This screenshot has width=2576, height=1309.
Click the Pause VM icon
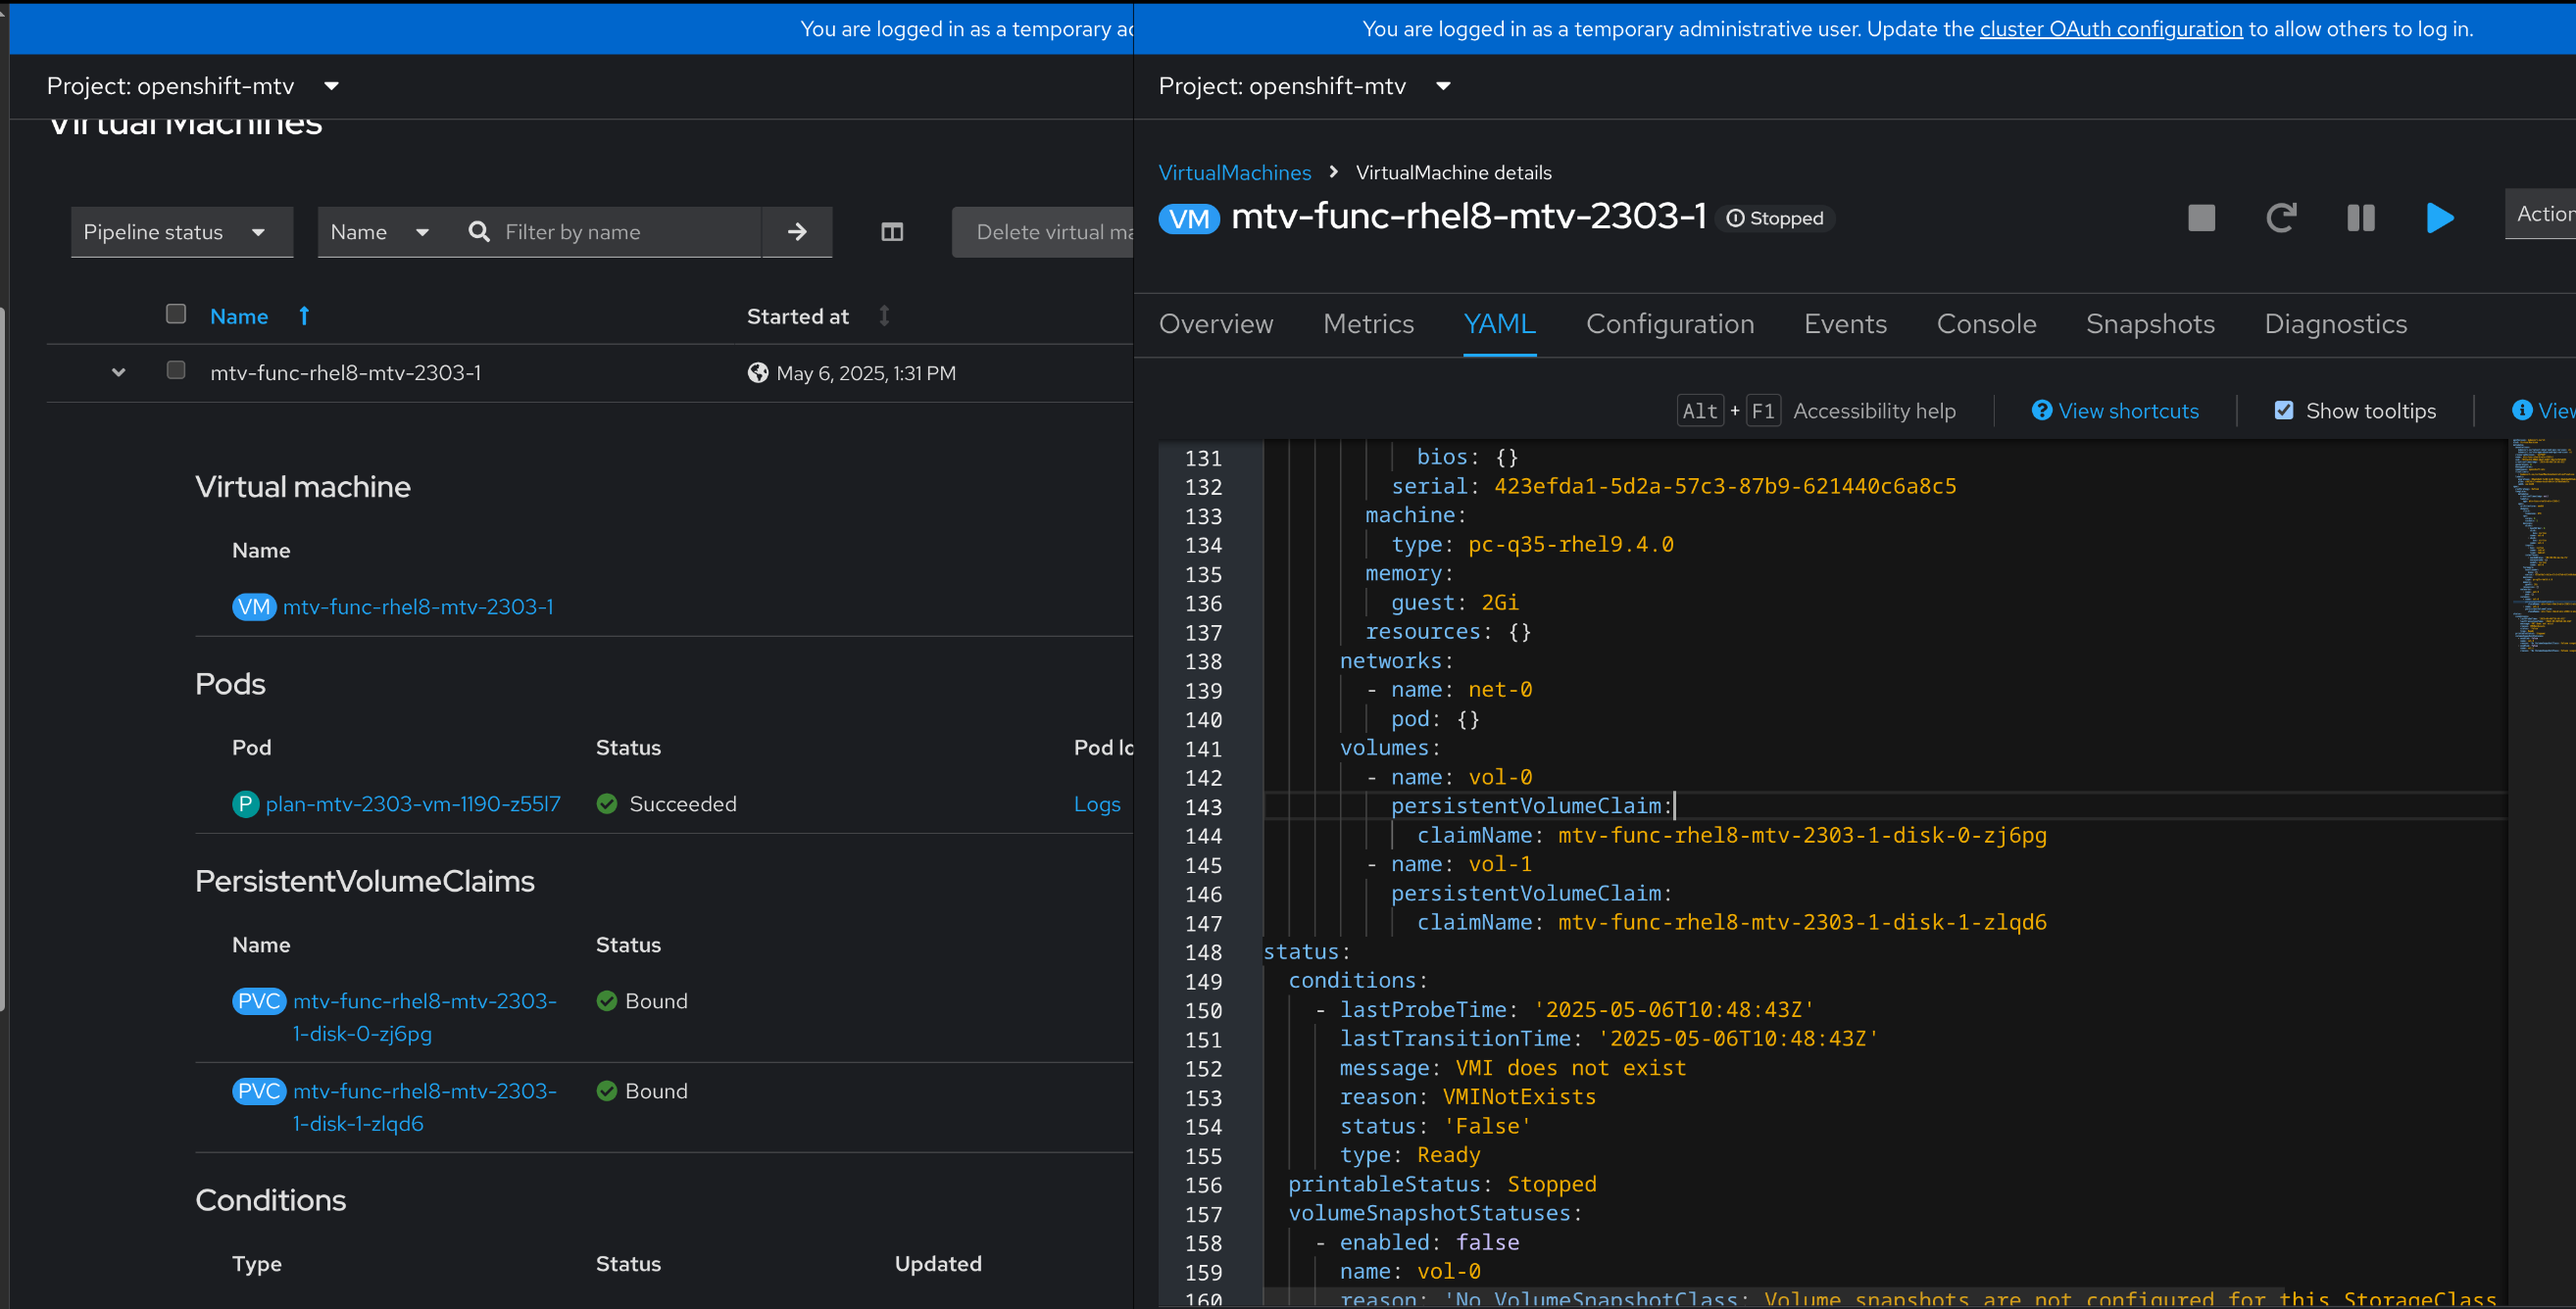(2360, 218)
